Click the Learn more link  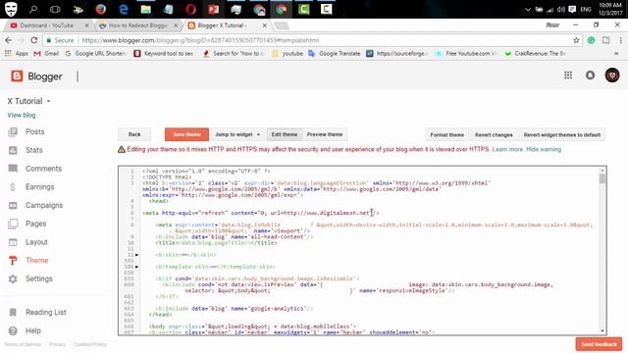pyautogui.click(x=507, y=149)
